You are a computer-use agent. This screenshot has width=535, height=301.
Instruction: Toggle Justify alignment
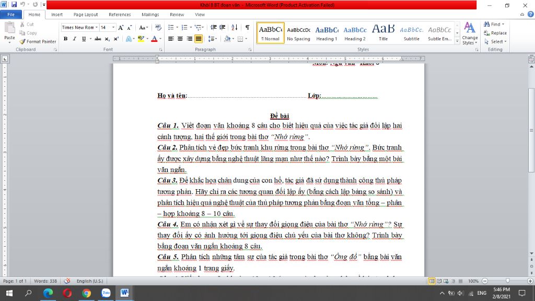(198, 39)
